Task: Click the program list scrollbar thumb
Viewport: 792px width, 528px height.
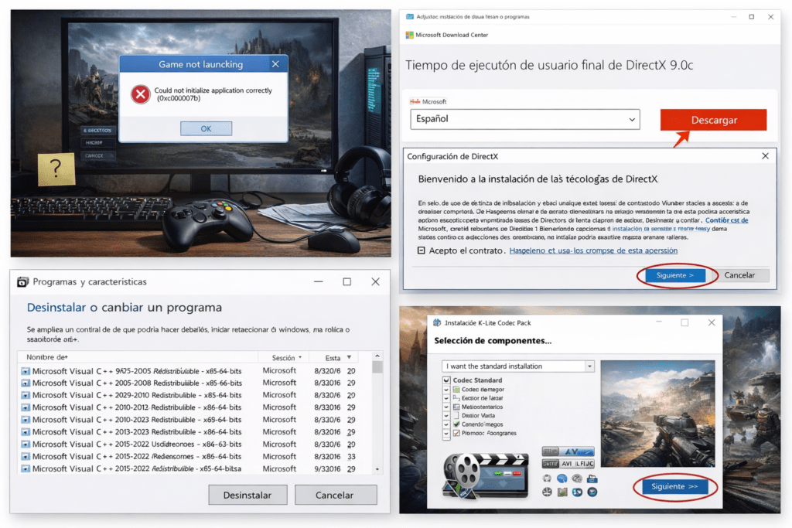Action: [x=377, y=367]
